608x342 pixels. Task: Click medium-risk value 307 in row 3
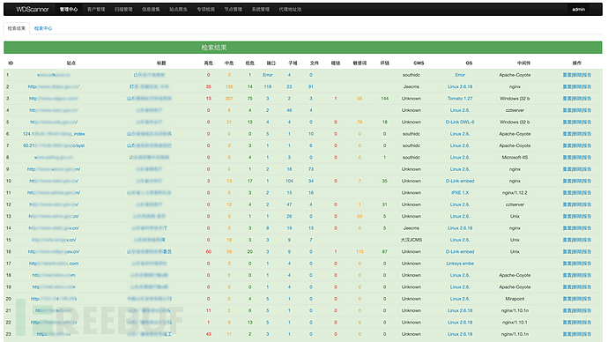(x=229, y=99)
